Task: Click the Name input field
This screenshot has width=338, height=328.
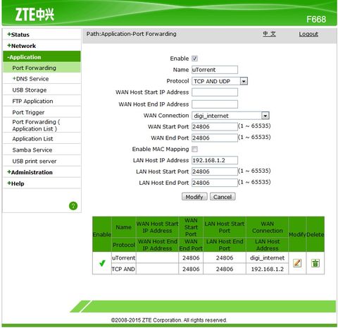Action: [215, 70]
